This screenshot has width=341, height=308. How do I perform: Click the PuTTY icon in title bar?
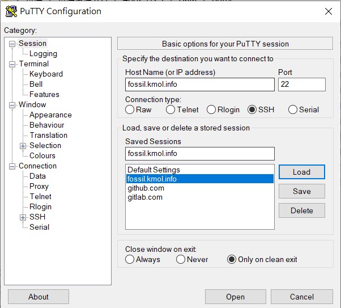tap(11, 11)
